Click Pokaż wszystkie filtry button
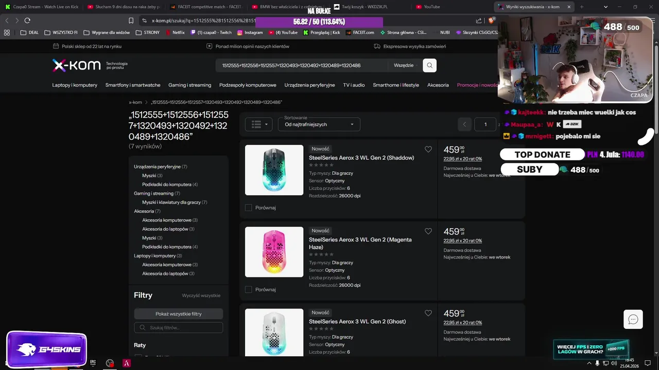Screen dimensions: 659x370 click(x=178, y=313)
